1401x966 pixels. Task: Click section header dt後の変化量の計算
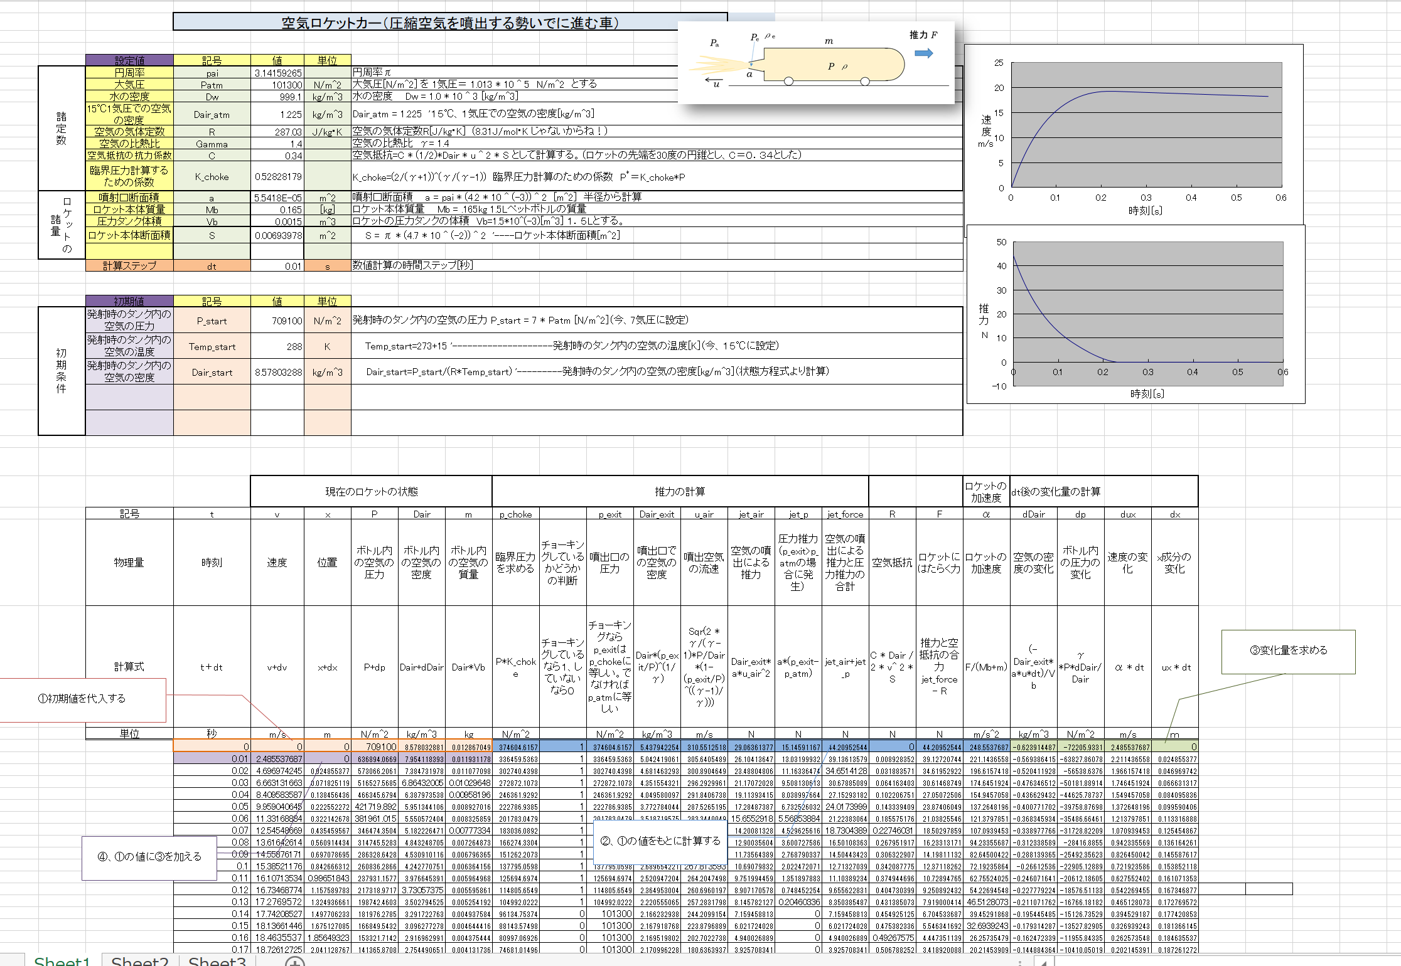tap(1104, 492)
